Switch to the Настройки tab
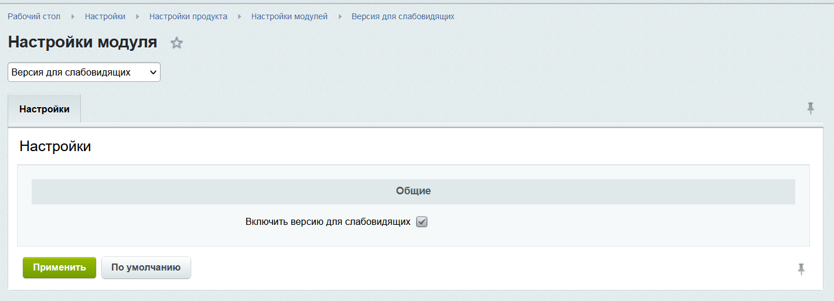Screen dimensions: 834x301 [45, 109]
